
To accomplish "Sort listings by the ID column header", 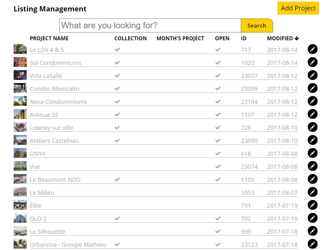I will pos(244,38).
